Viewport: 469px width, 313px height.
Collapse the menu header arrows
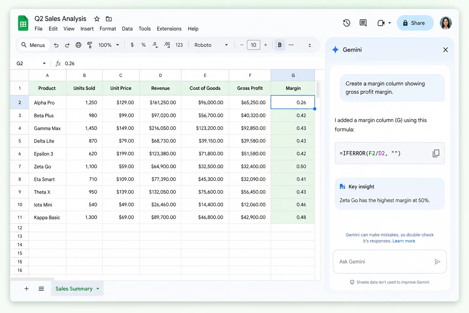310,45
